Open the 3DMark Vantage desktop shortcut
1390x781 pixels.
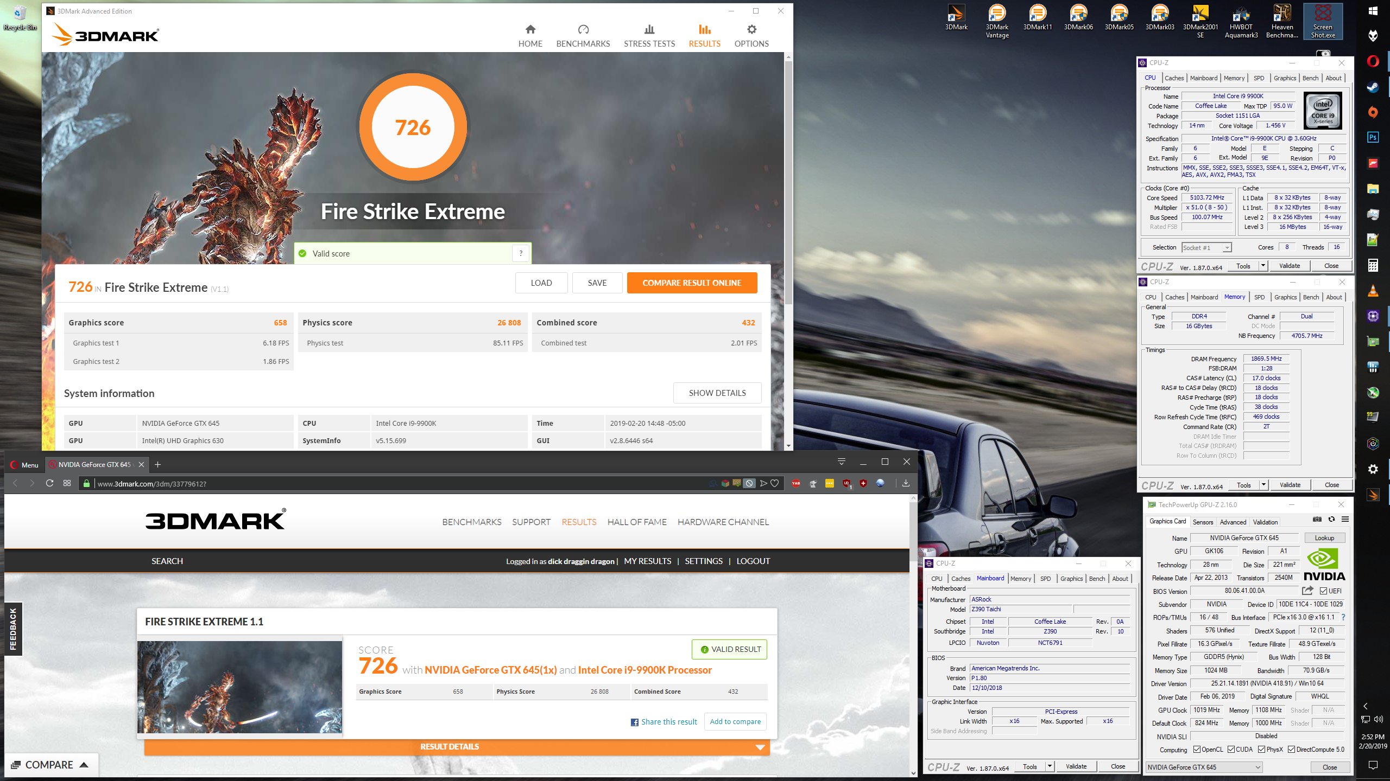(997, 22)
